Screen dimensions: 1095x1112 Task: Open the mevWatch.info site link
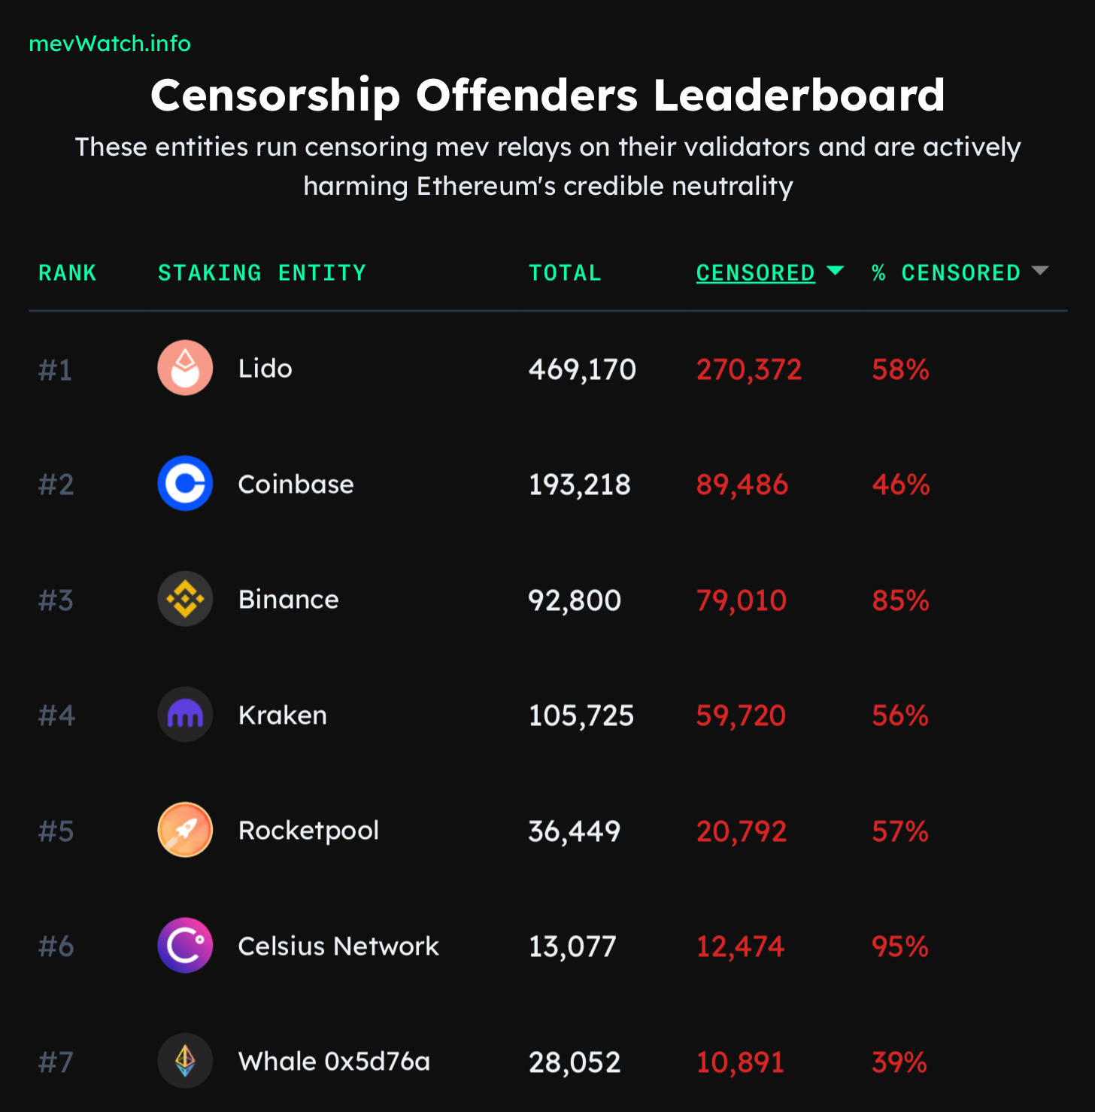[110, 44]
